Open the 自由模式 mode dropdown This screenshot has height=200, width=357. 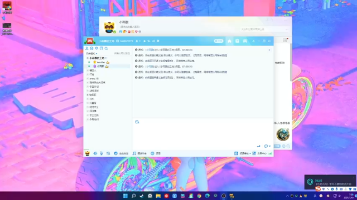pos(91,53)
